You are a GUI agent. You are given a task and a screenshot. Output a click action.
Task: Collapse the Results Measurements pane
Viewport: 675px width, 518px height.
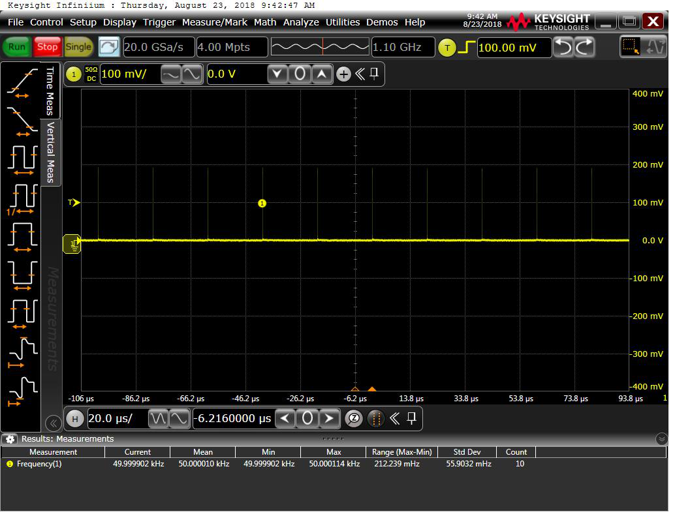[662, 439]
